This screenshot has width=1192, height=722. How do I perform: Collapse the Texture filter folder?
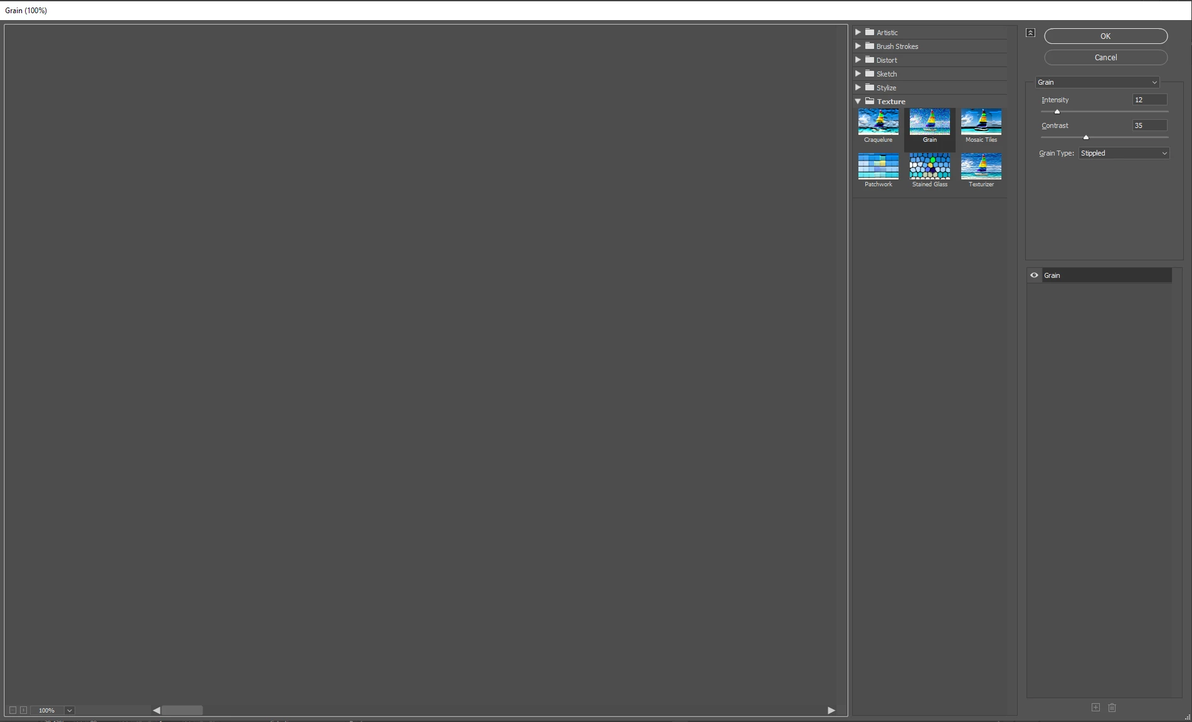pyautogui.click(x=858, y=101)
